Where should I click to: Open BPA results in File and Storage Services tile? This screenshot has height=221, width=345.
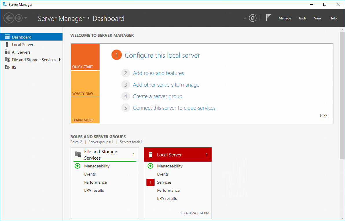(x=94, y=190)
